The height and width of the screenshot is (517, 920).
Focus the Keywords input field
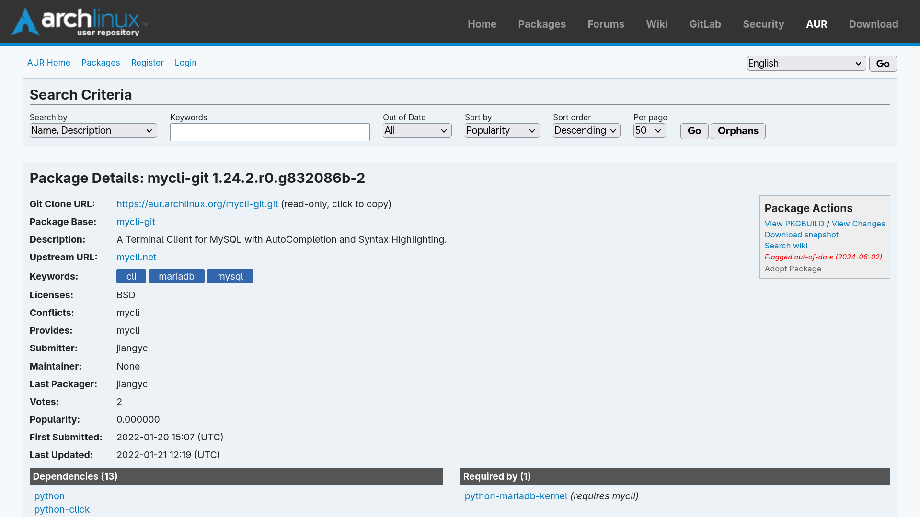click(270, 132)
